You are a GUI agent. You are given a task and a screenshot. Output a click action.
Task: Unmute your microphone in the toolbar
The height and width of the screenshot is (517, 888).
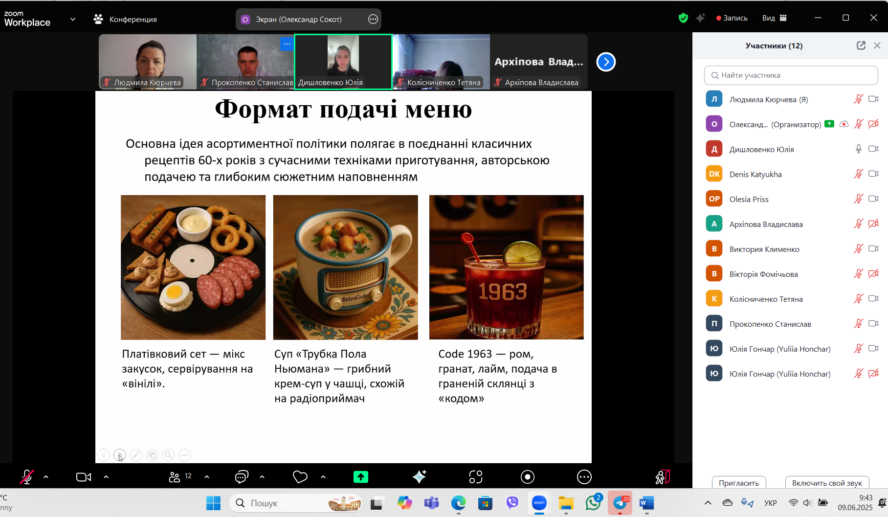click(27, 477)
